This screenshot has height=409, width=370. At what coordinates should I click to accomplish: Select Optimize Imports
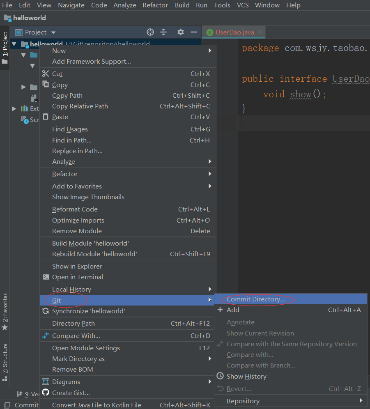(128, 220)
